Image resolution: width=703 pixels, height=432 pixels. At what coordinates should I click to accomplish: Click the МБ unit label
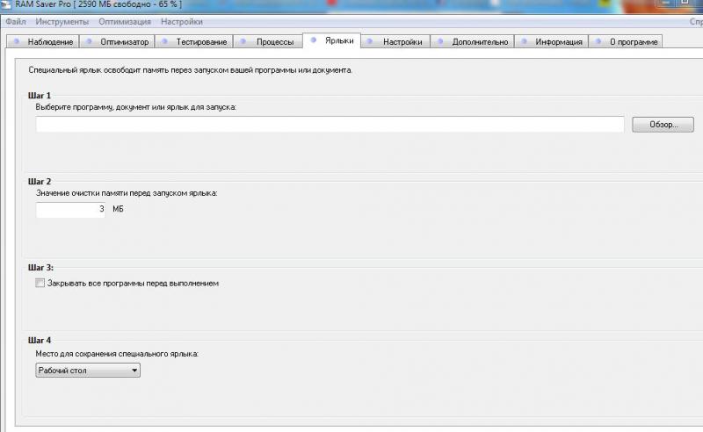coord(118,209)
